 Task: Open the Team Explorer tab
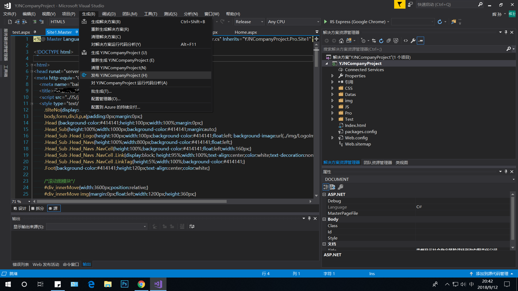(378, 163)
